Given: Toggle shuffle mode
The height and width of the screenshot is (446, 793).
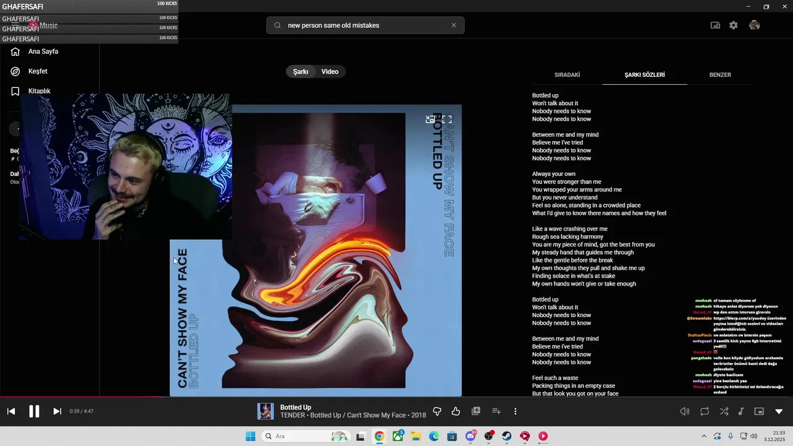Looking at the screenshot, I should tap(724, 411).
